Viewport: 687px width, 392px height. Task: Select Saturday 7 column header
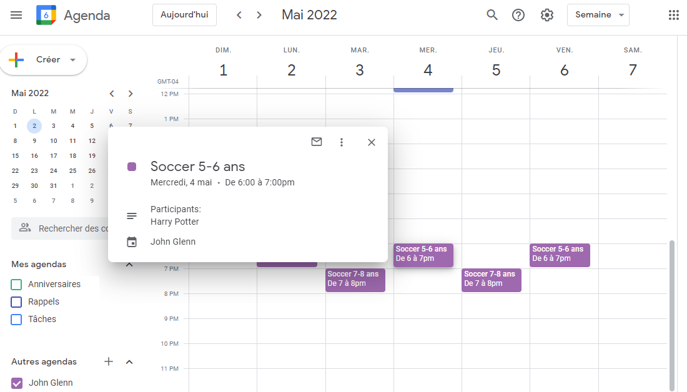[x=633, y=62]
